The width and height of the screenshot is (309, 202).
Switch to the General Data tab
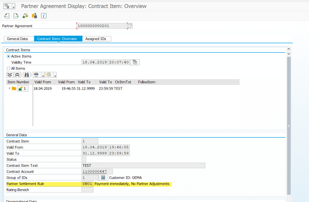tap(17, 39)
